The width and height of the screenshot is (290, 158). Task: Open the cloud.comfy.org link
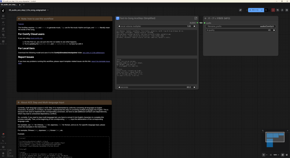click(x=36, y=38)
